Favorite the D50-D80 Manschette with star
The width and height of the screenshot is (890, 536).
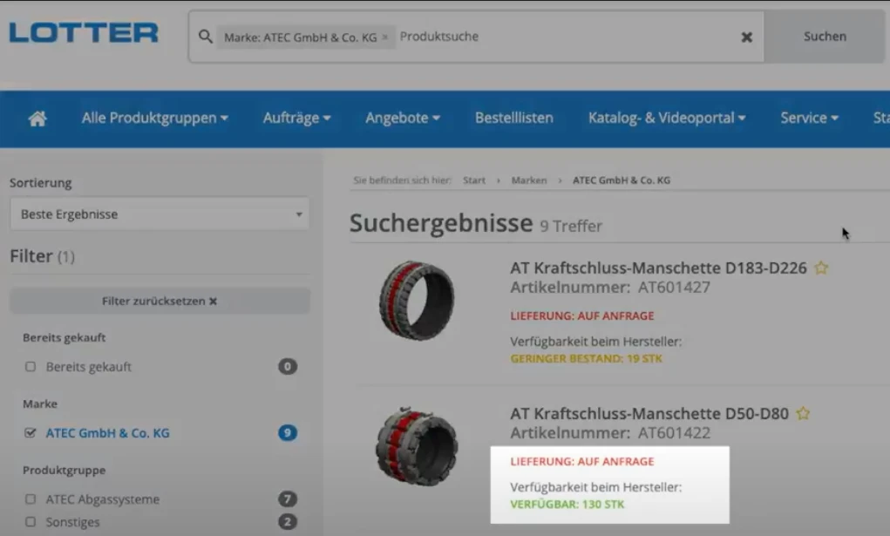803,413
